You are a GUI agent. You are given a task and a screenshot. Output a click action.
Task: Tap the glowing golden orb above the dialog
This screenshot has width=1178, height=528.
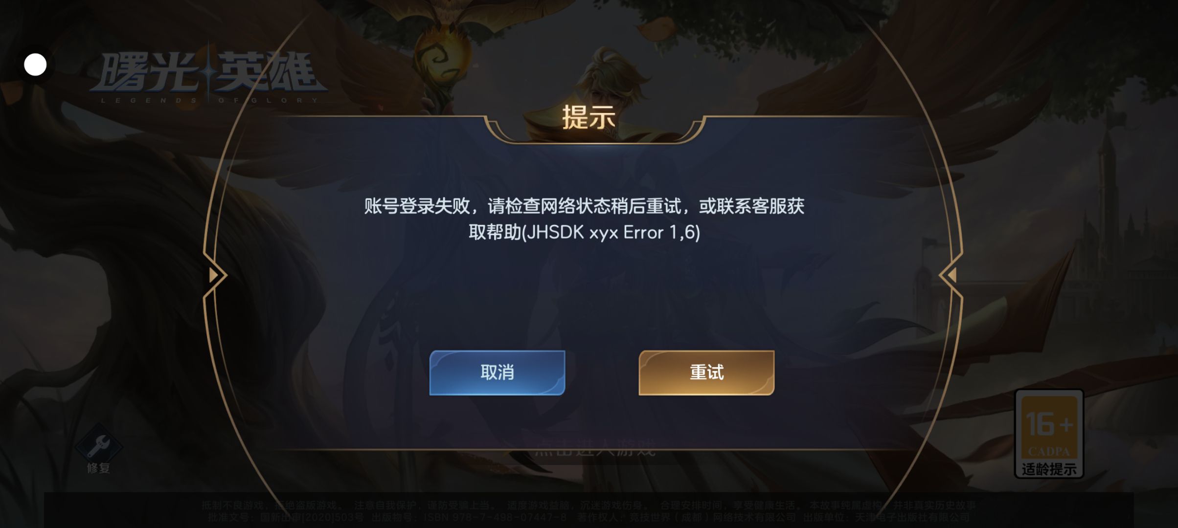tap(446, 58)
